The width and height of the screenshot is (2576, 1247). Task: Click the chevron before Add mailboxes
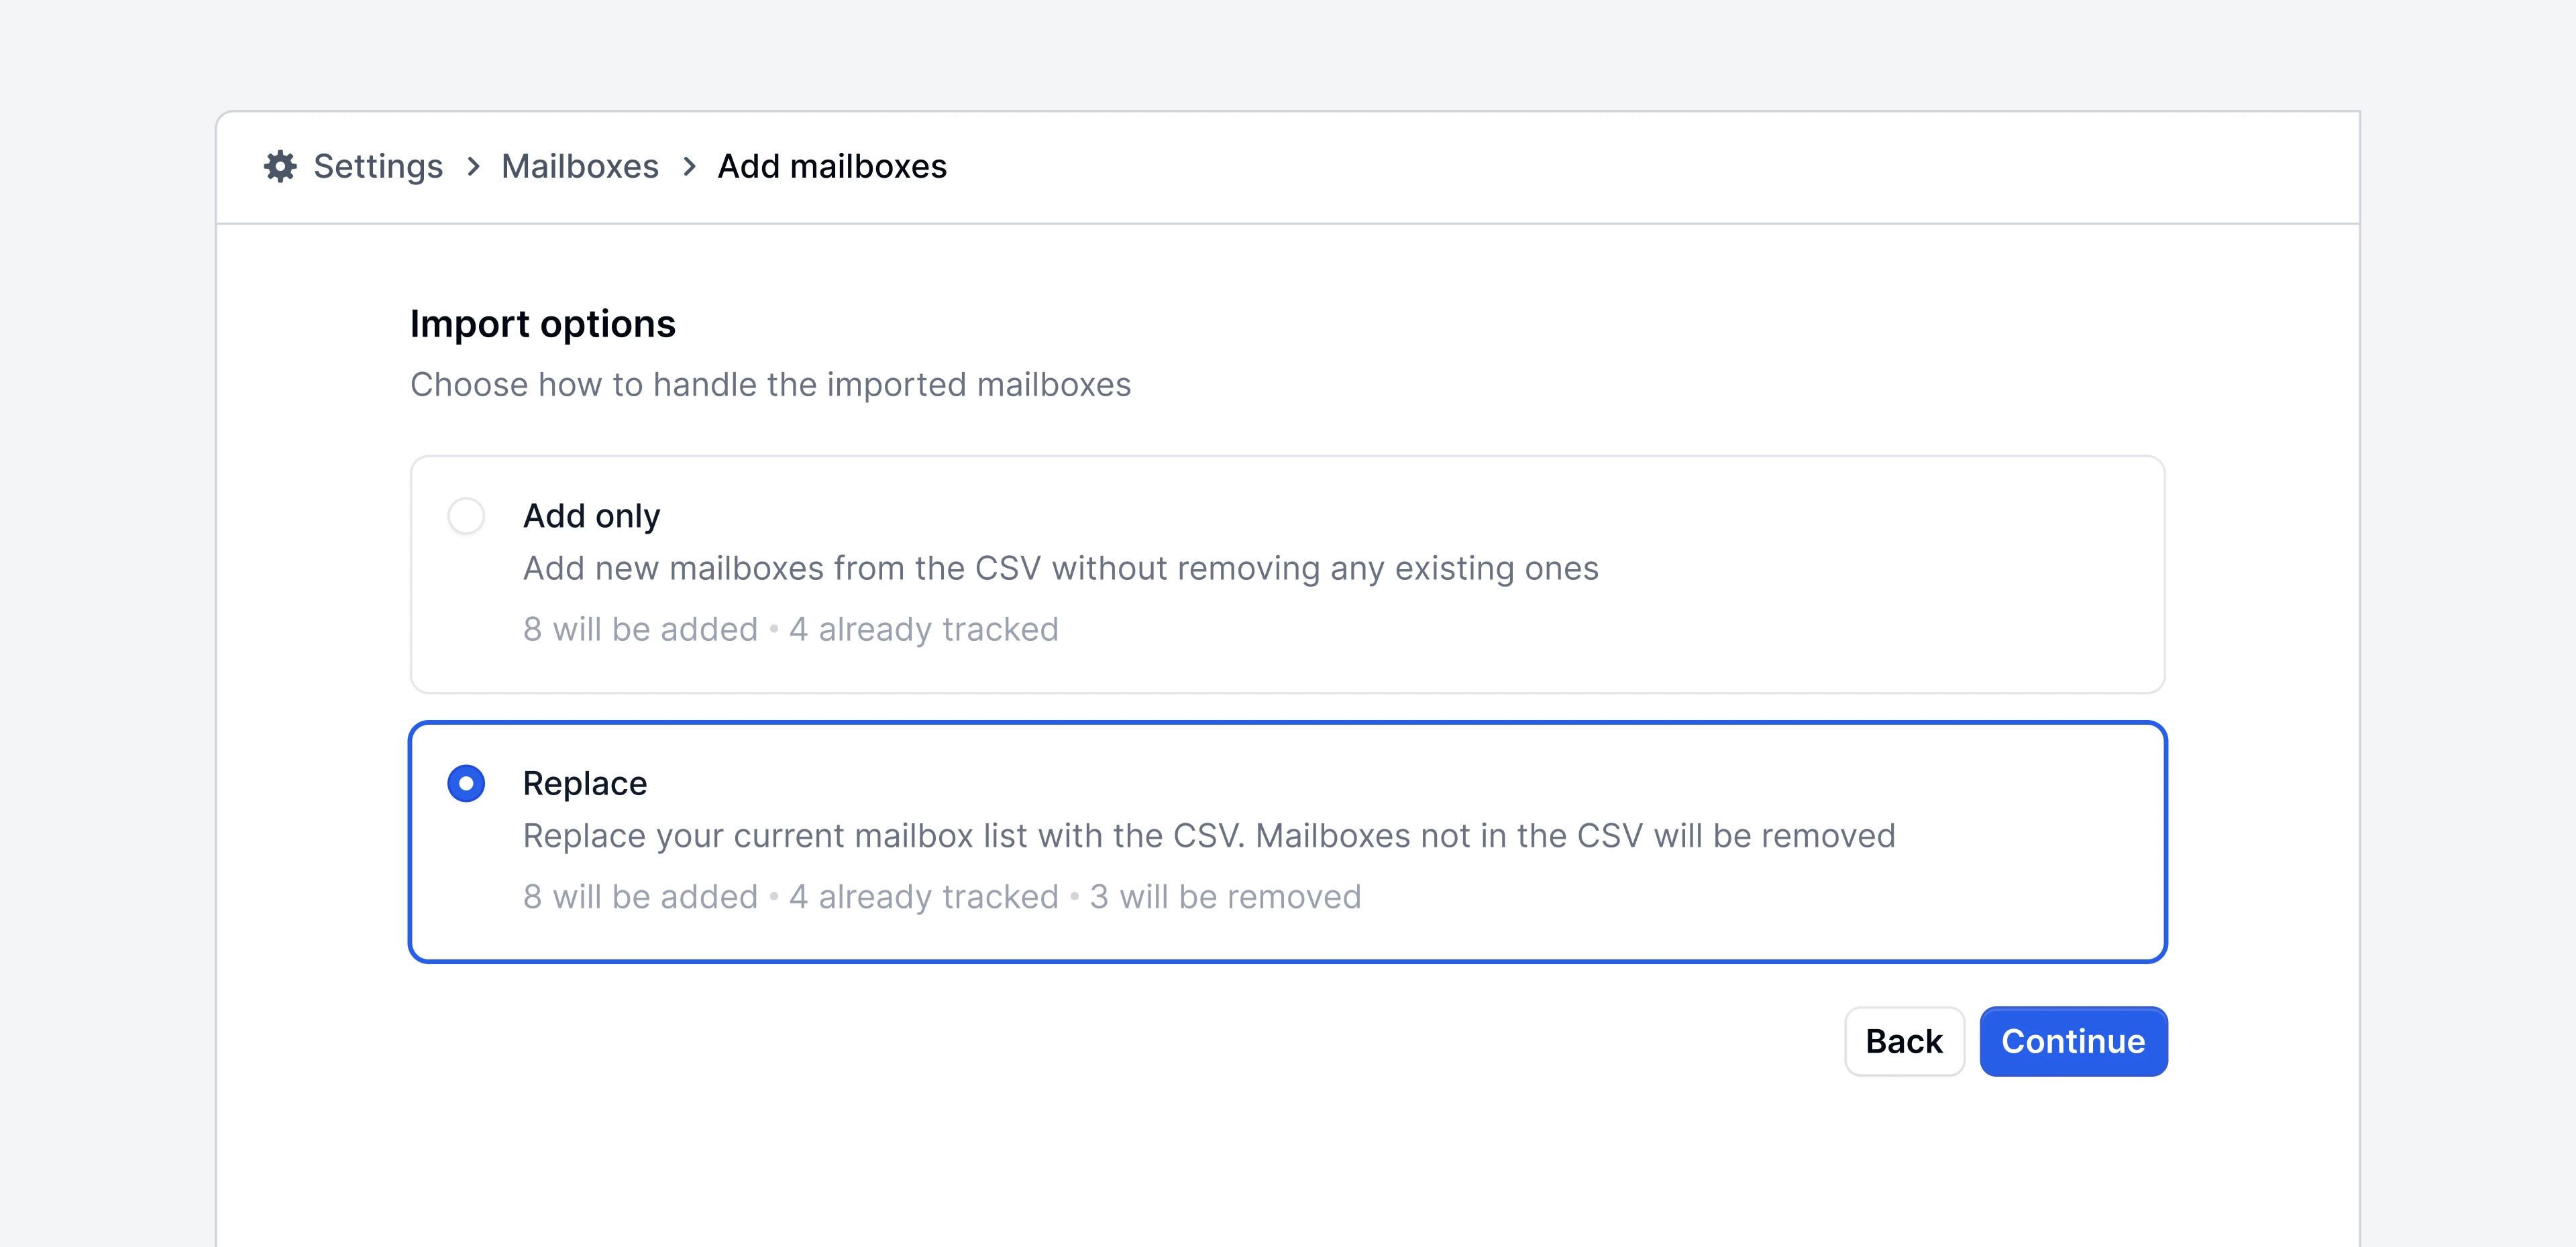pos(689,166)
